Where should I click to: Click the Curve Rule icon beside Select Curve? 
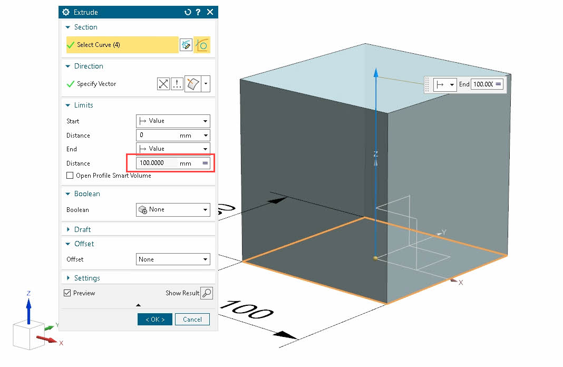click(202, 45)
